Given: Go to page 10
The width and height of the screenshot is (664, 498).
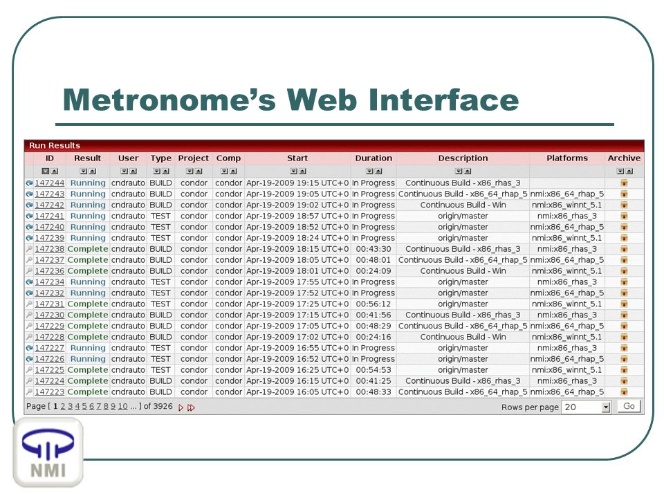Looking at the screenshot, I should pos(122,407).
